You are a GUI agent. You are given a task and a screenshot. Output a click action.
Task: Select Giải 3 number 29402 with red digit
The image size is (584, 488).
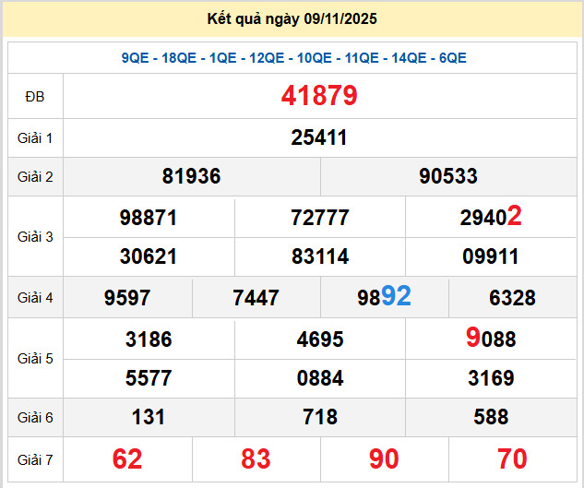[x=491, y=217]
